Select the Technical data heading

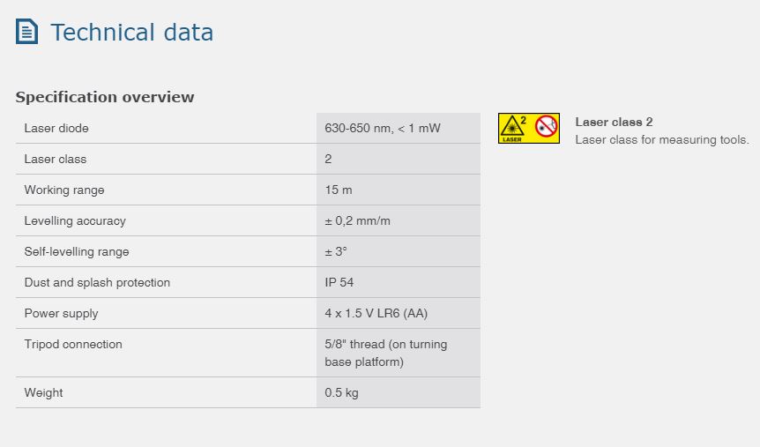[131, 33]
